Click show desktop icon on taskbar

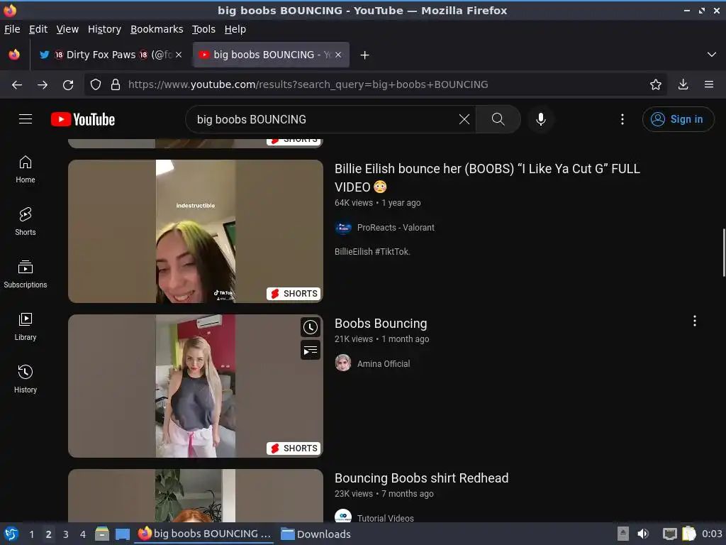tap(123, 534)
